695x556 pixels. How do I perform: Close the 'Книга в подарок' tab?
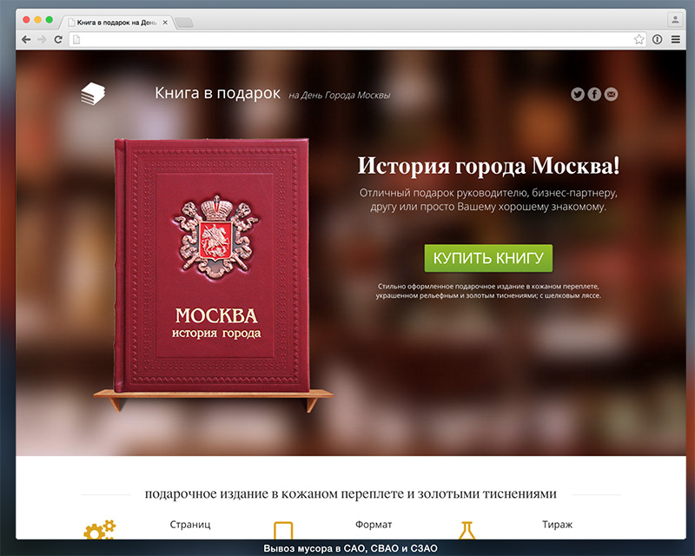pyautogui.click(x=165, y=21)
